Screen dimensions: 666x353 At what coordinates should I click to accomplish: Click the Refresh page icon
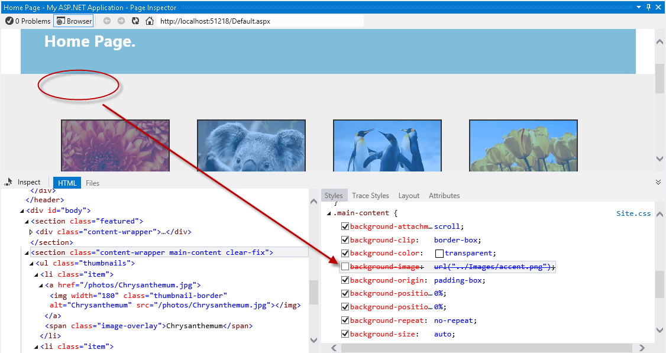coord(134,20)
